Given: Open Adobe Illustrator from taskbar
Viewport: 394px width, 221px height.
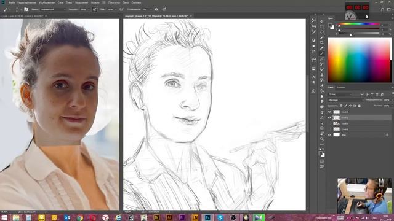Looking at the screenshot, I should pos(169,217).
